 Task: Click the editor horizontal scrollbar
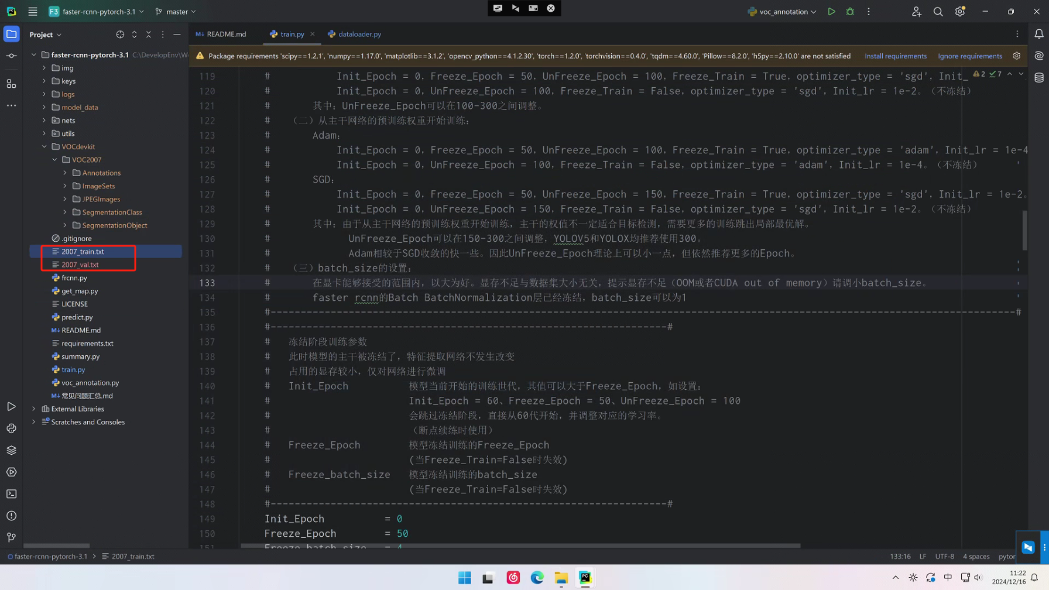(520, 546)
